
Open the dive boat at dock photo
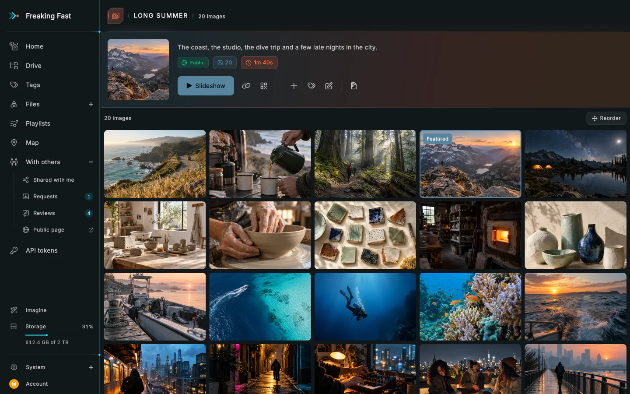tap(155, 306)
